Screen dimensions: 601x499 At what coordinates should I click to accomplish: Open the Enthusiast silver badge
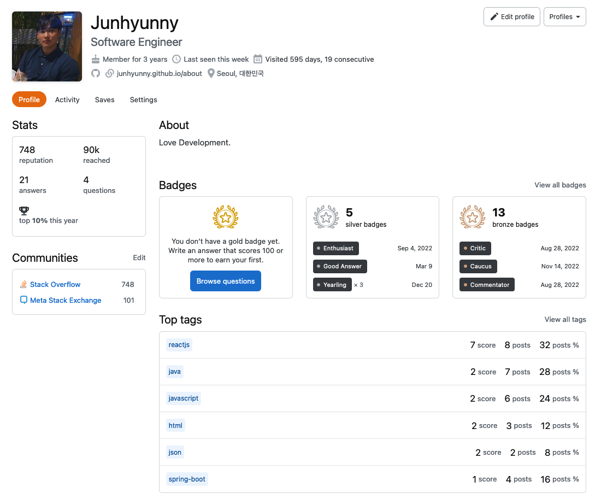(x=336, y=248)
